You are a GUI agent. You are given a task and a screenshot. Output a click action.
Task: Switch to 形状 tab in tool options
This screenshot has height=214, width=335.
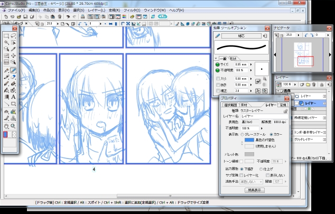point(234,59)
